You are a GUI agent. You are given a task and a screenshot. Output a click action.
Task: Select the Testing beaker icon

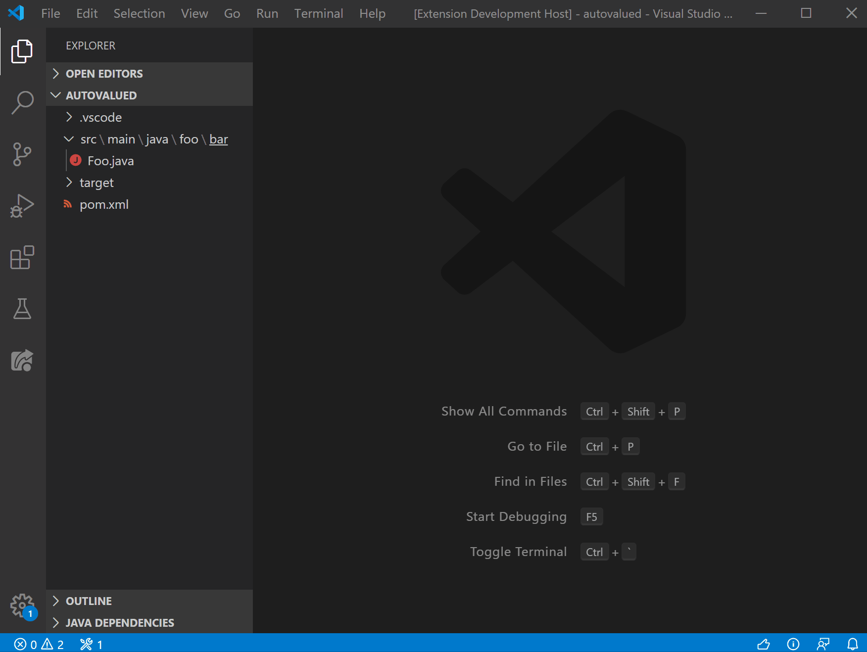[x=22, y=309]
